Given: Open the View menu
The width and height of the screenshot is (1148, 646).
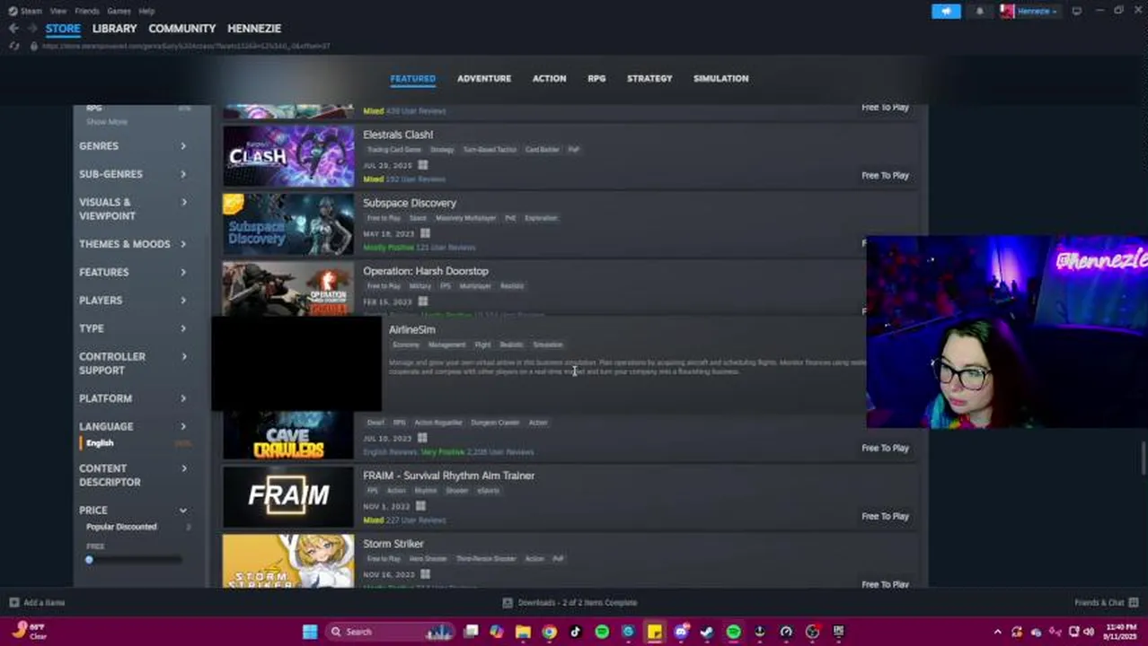Looking at the screenshot, I should coord(58,11).
